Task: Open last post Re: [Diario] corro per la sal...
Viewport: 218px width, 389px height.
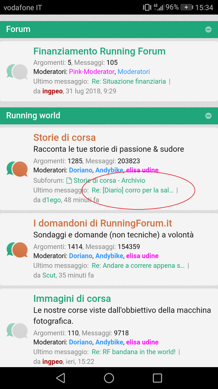Action: [x=132, y=190]
